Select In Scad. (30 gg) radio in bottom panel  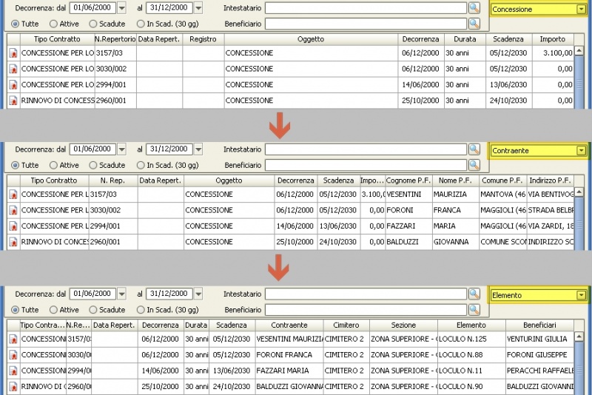tap(141, 310)
